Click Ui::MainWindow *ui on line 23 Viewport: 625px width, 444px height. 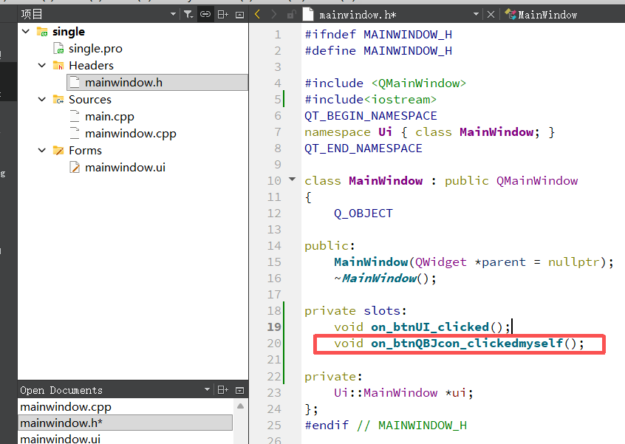403,393
